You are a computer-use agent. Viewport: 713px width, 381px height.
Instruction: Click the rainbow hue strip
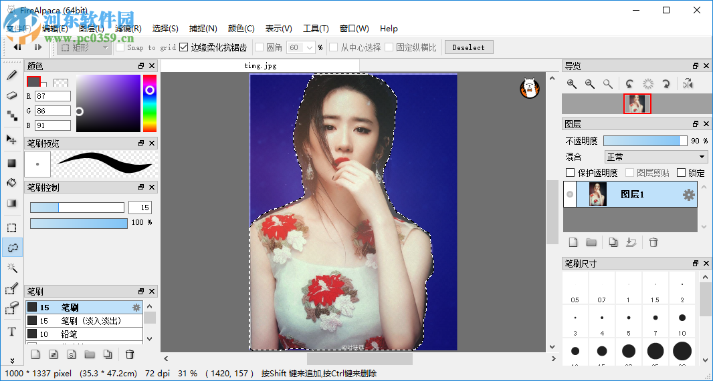point(150,103)
